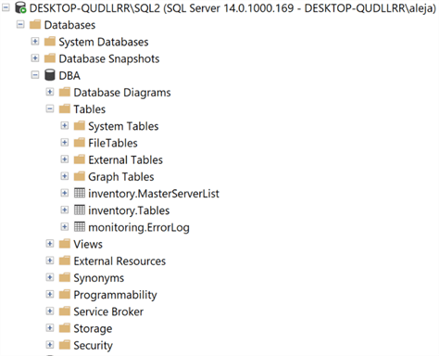Expand the Synonyms node

(x=50, y=277)
